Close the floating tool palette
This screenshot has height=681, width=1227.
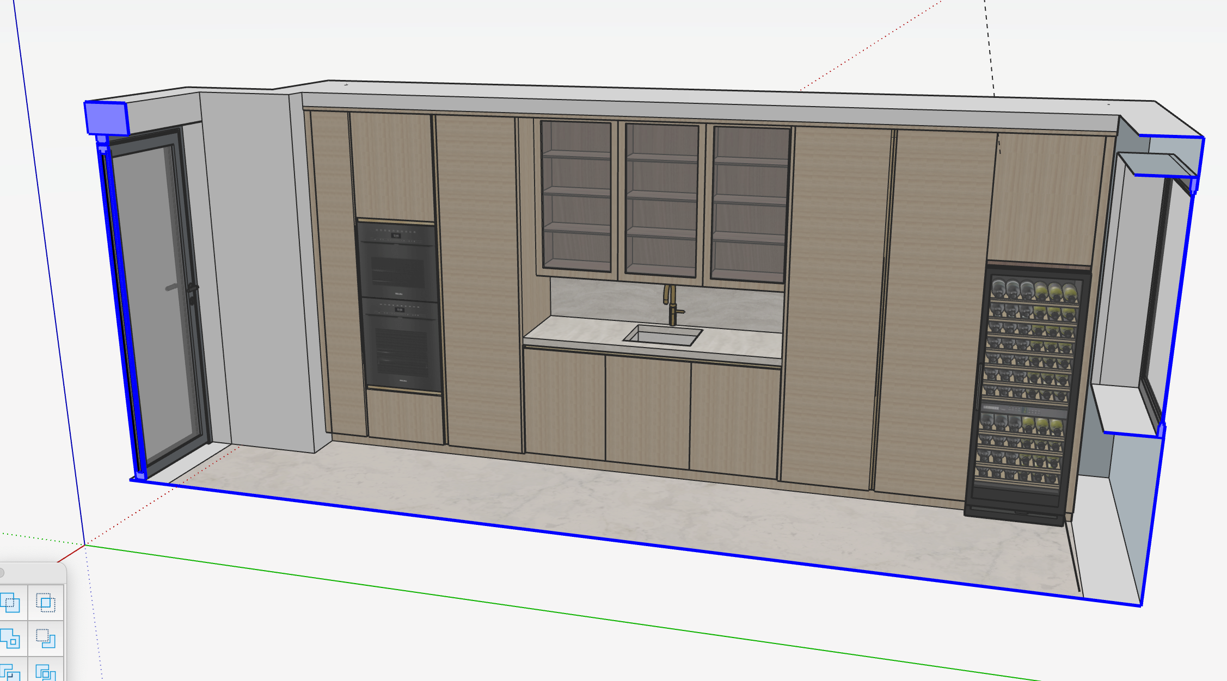tap(2, 572)
